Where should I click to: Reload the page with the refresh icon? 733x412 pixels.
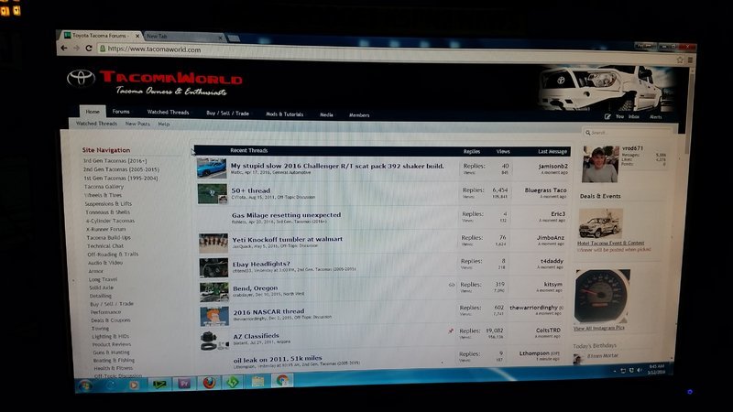tap(88, 48)
